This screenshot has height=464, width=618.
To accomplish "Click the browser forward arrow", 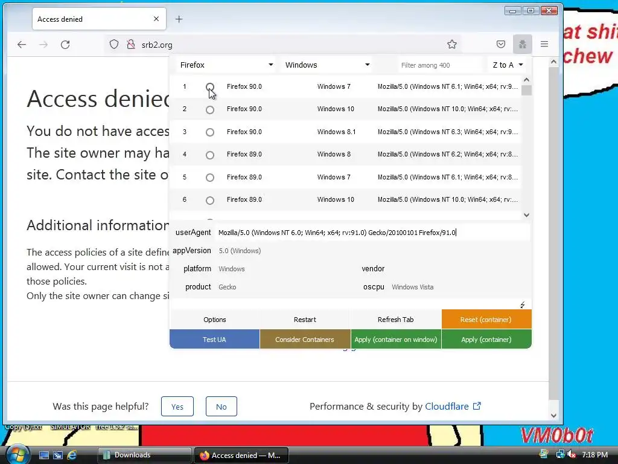I will click(x=43, y=45).
